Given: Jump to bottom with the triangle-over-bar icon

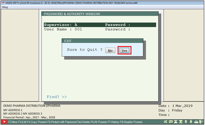Looking at the screenshot, I should [181, 122].
